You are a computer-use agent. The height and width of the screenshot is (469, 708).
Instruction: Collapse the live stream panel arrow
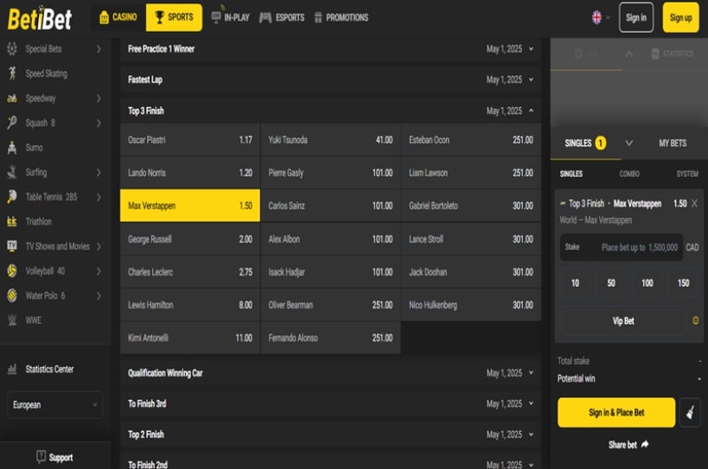pyautogui.click(x=629, y=54)
